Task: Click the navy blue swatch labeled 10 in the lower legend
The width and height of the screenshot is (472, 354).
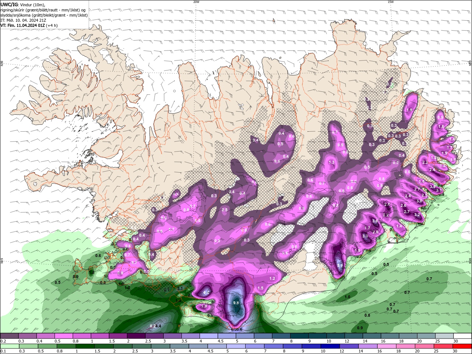Action: (330, 346)
